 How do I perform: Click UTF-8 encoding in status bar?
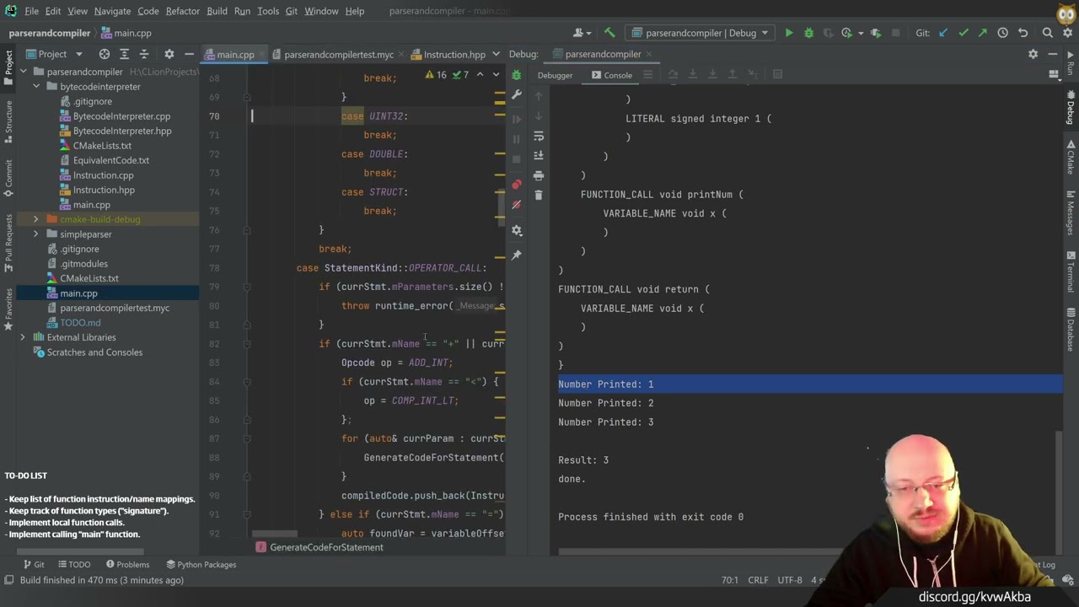point(790,580)
